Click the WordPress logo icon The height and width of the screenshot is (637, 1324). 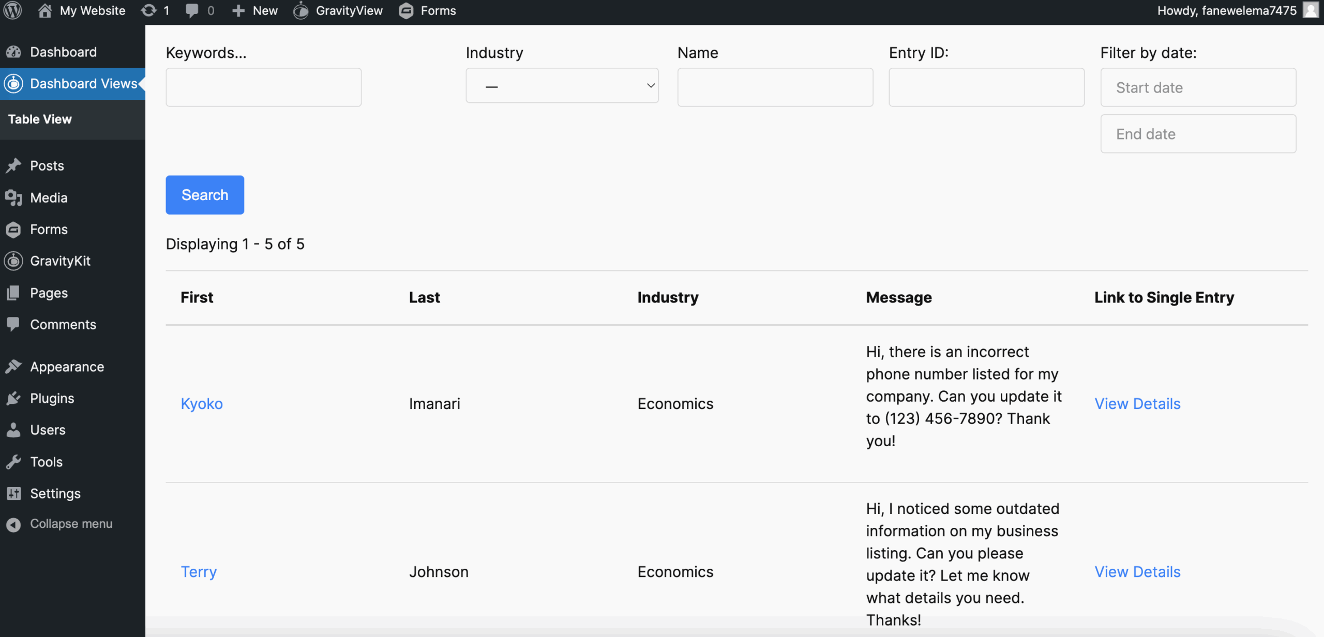click(x=13, y=10)
